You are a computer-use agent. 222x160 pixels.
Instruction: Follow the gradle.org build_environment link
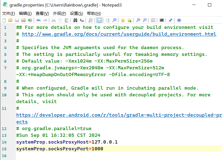click(x=119, y=34)
